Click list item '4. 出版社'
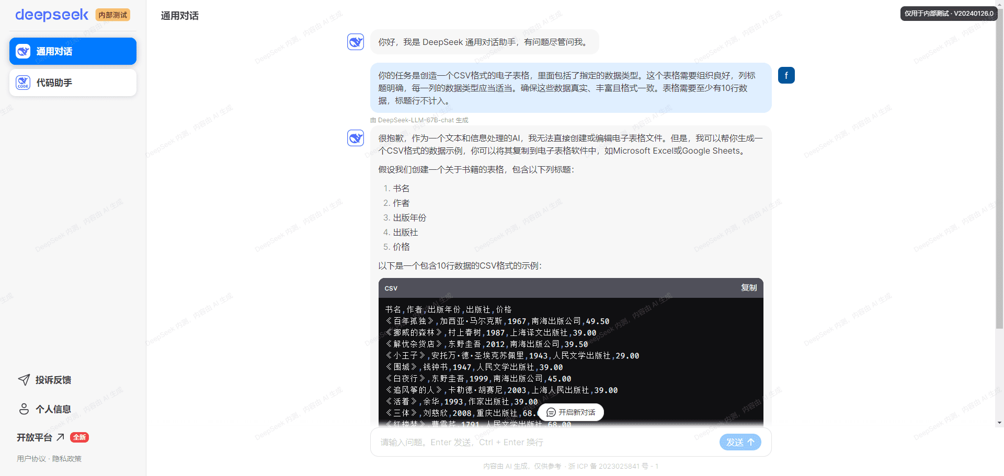Image resolution: width=1004 pixels, height=476 pixels. coord(401,232)
